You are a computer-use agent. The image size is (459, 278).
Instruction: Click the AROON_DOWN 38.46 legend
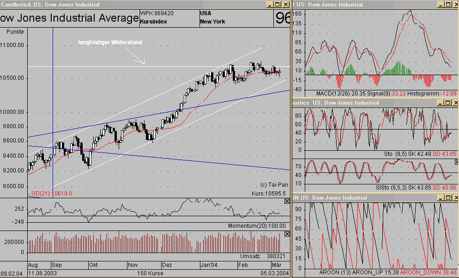click(x=429, y=272)
